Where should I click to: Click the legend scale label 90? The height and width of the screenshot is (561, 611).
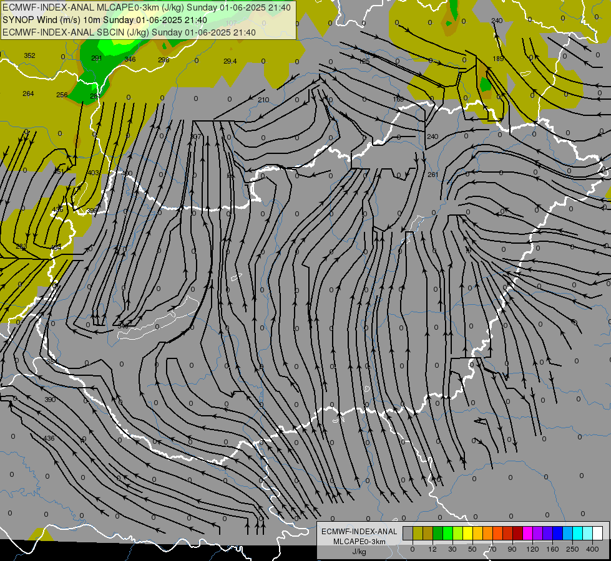point(512,549)
